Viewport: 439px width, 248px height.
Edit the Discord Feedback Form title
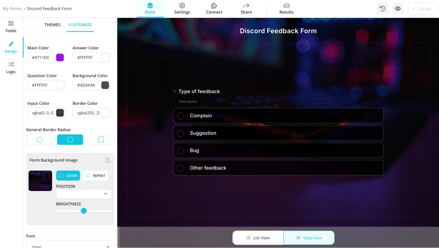pos(278,31)
